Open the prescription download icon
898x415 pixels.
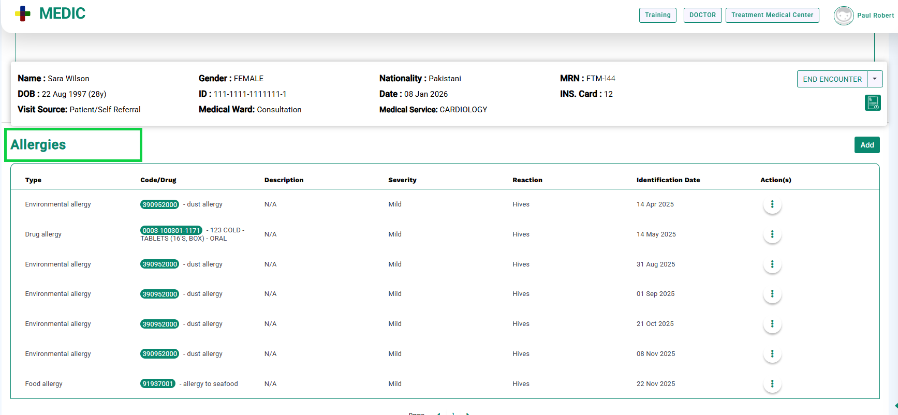(x=873, y=103)
